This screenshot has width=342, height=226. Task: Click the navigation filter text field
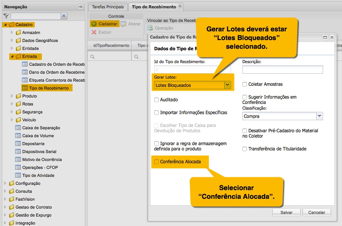(x=36, y=15)
